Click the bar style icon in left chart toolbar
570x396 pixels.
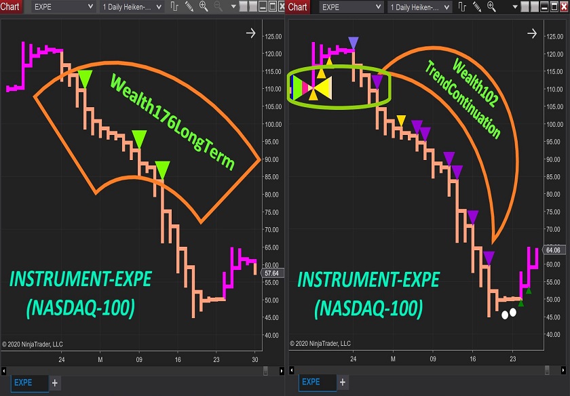(174, 7)
